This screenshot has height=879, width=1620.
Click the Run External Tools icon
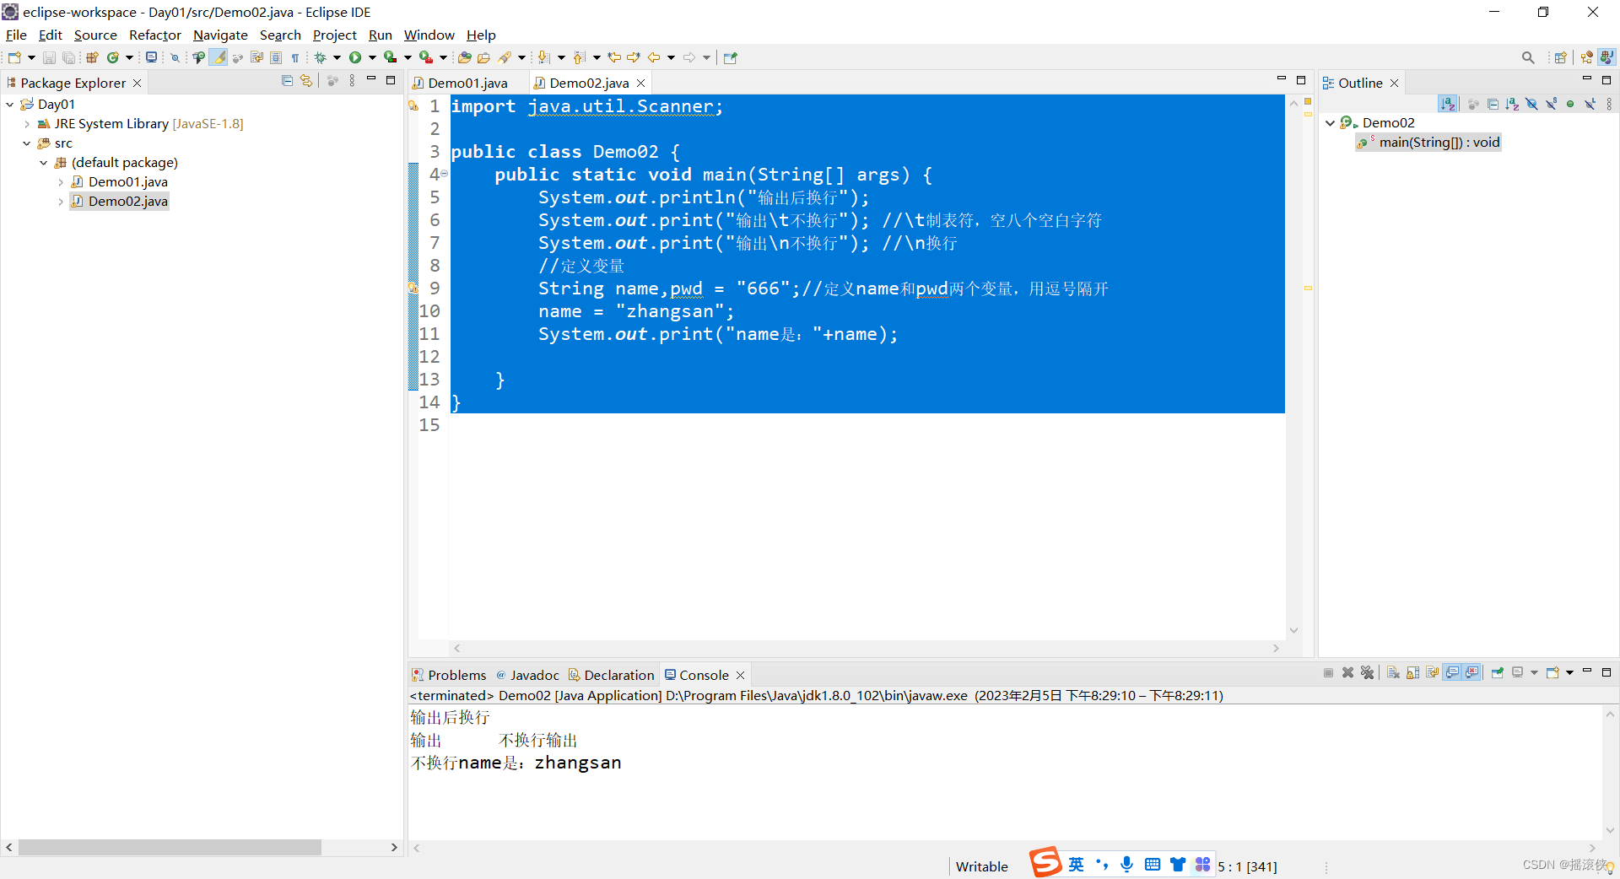426,57
